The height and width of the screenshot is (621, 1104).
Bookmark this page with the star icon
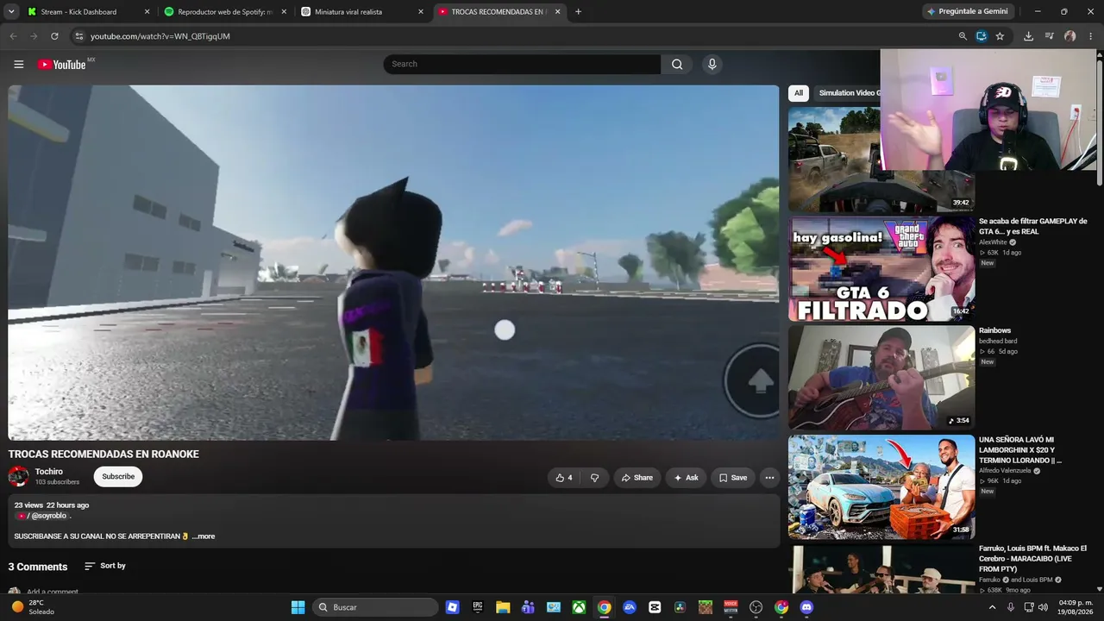1000,36
